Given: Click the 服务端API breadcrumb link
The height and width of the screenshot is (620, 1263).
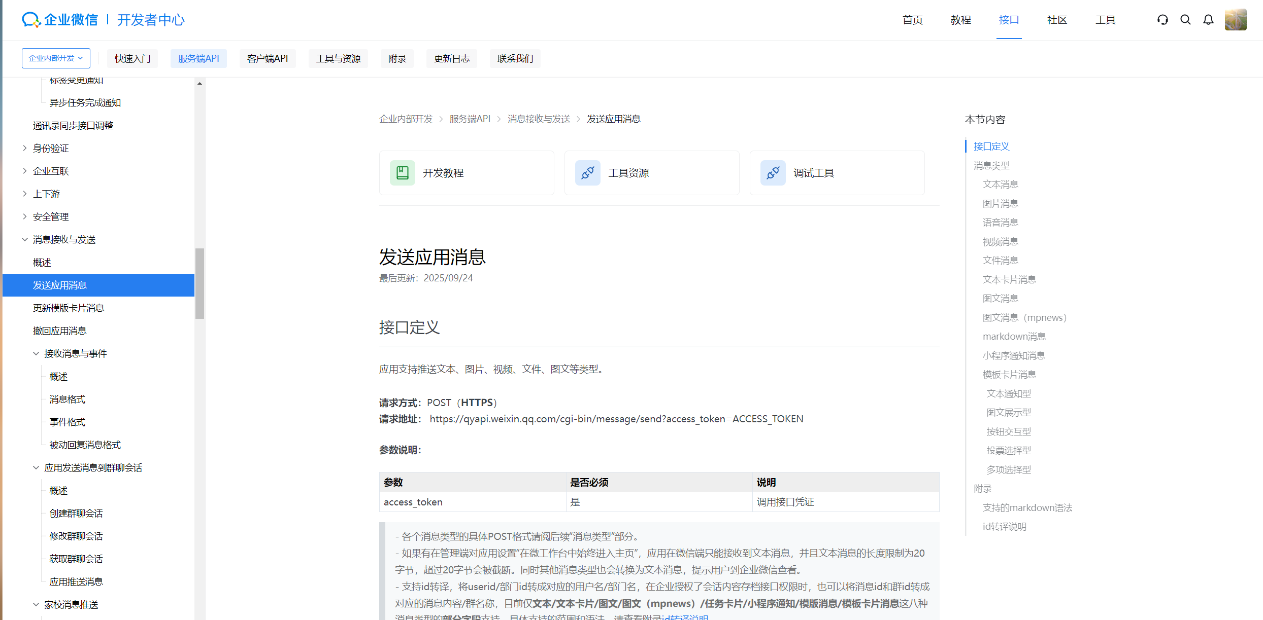Looking at the screenshot, I should 470,119.
